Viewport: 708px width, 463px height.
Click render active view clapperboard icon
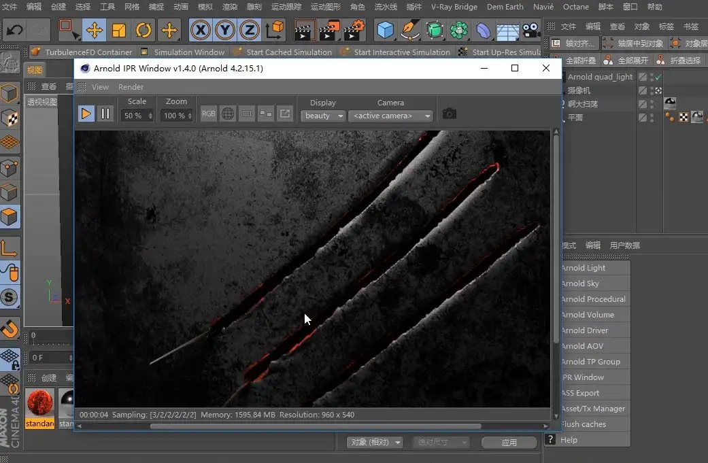pyautogui.click(x=303, y=31)
